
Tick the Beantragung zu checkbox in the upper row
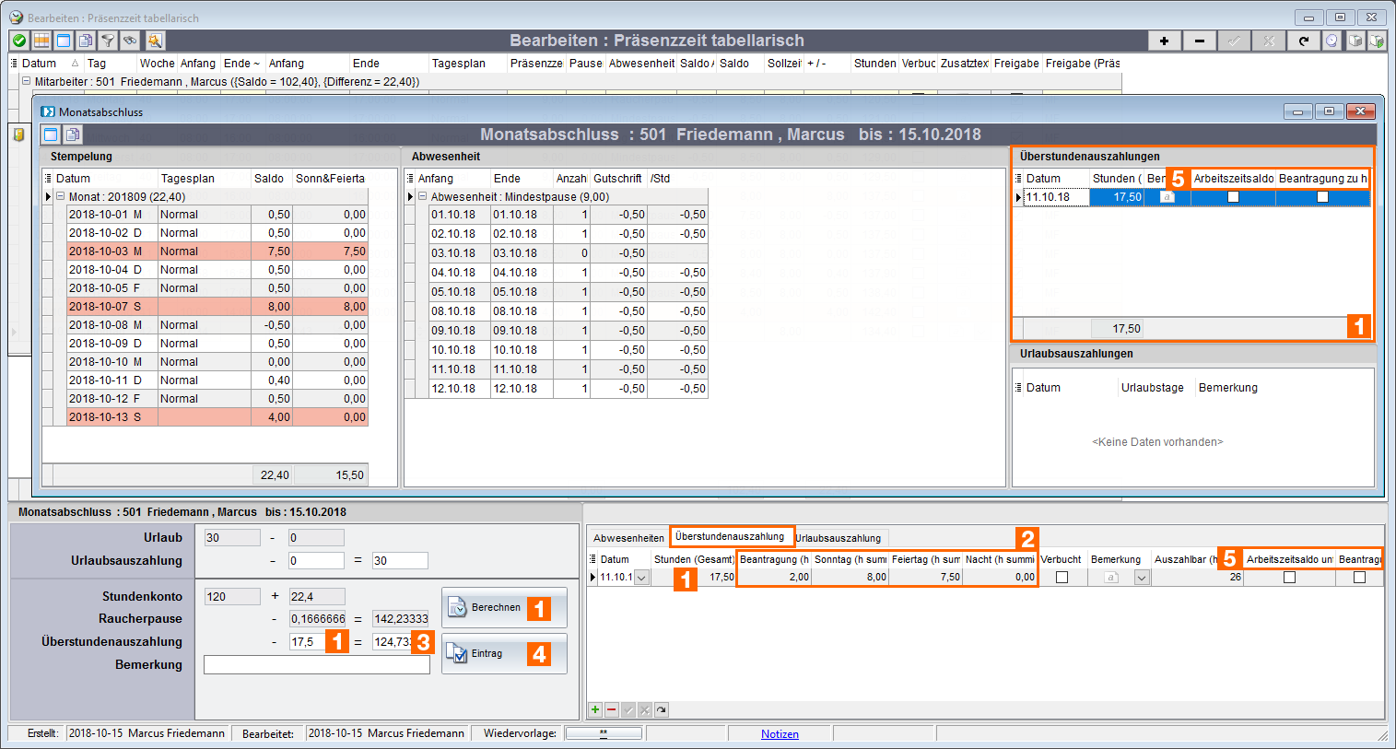pos(1322,197)
